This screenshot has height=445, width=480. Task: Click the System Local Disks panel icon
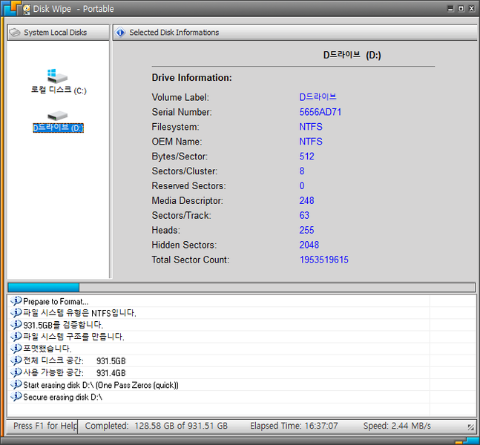click(x=15, y=33)
